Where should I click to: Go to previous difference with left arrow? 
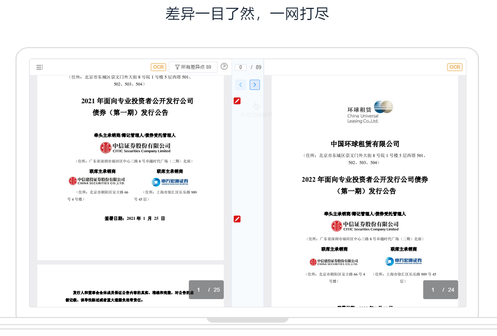(241, 85)
